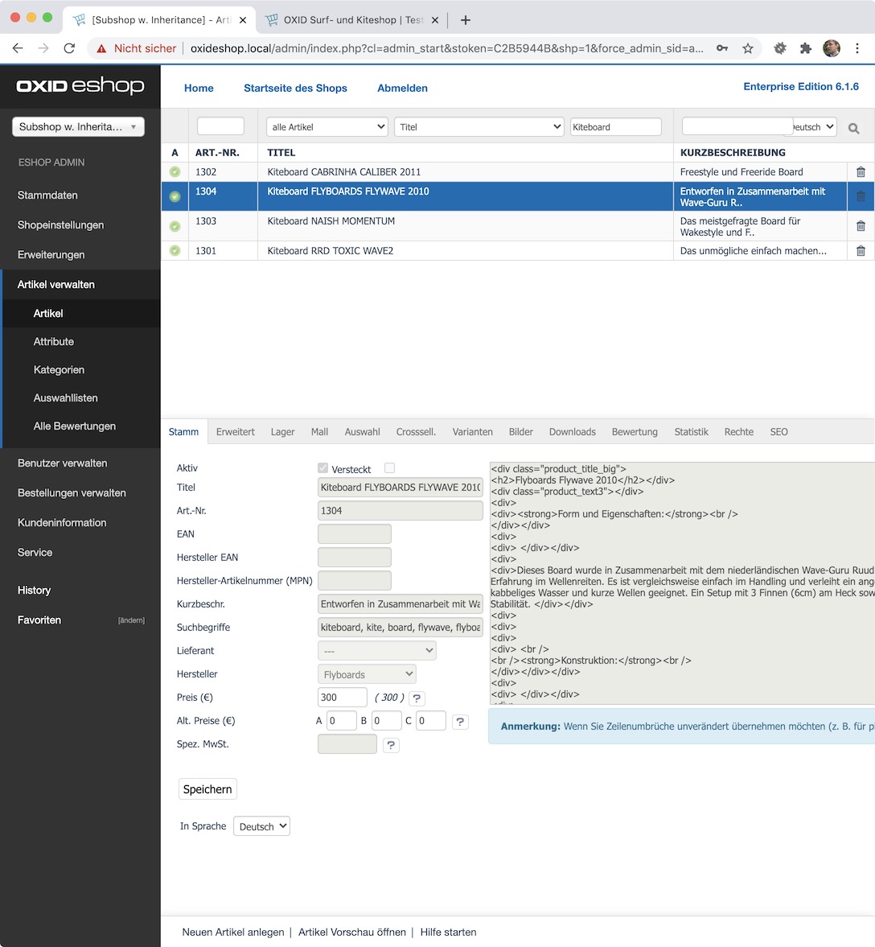Go back in browser history
This screenshot has height=947, width=875.
pos(18,48)
